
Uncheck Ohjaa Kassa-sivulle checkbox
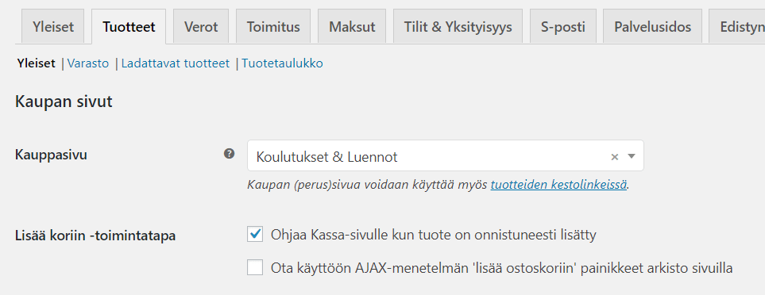point(255,235)
